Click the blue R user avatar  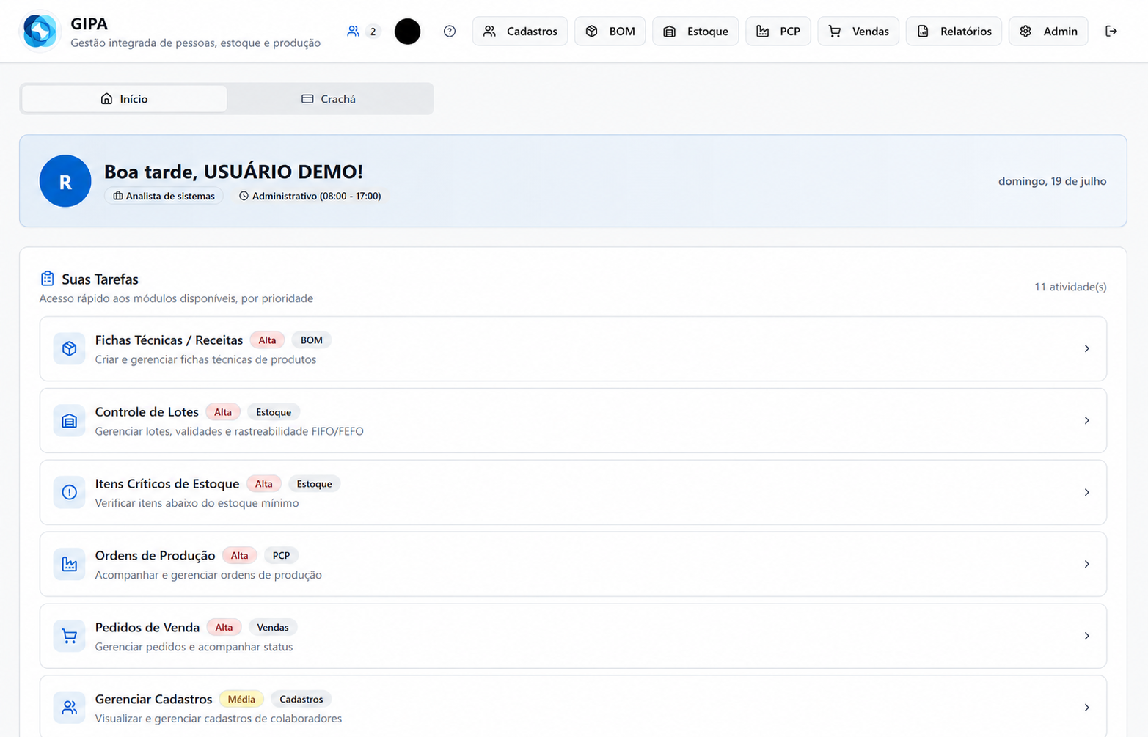click(65, 181)
